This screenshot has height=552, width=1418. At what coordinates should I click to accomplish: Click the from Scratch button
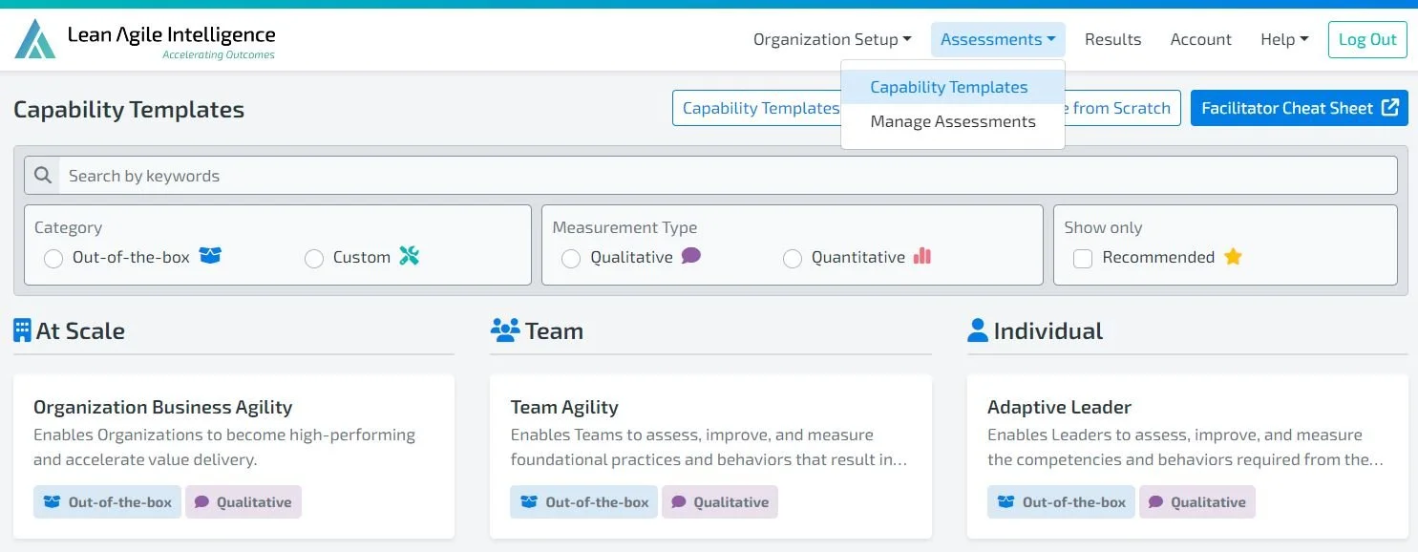coord(1122,108)
